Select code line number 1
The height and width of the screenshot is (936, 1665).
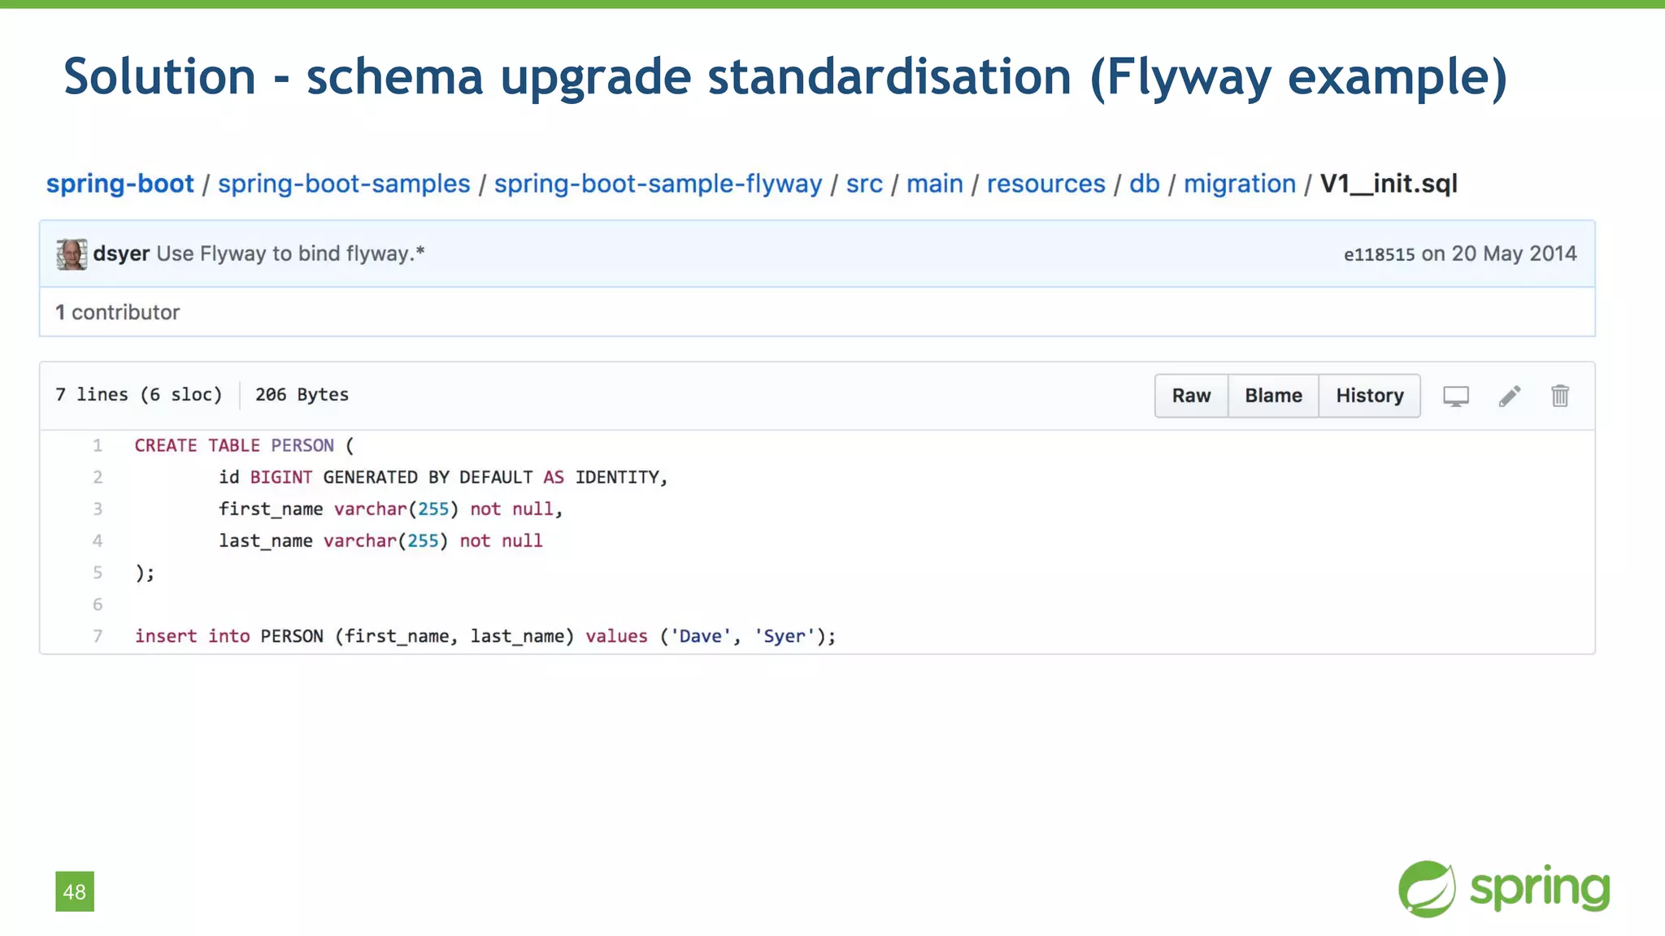point(98,445)
